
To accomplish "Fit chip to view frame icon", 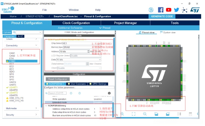I will click(x=133, y=114).
